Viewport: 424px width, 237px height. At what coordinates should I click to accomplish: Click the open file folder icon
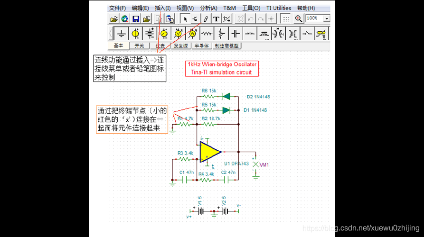[x=114, y=19]
